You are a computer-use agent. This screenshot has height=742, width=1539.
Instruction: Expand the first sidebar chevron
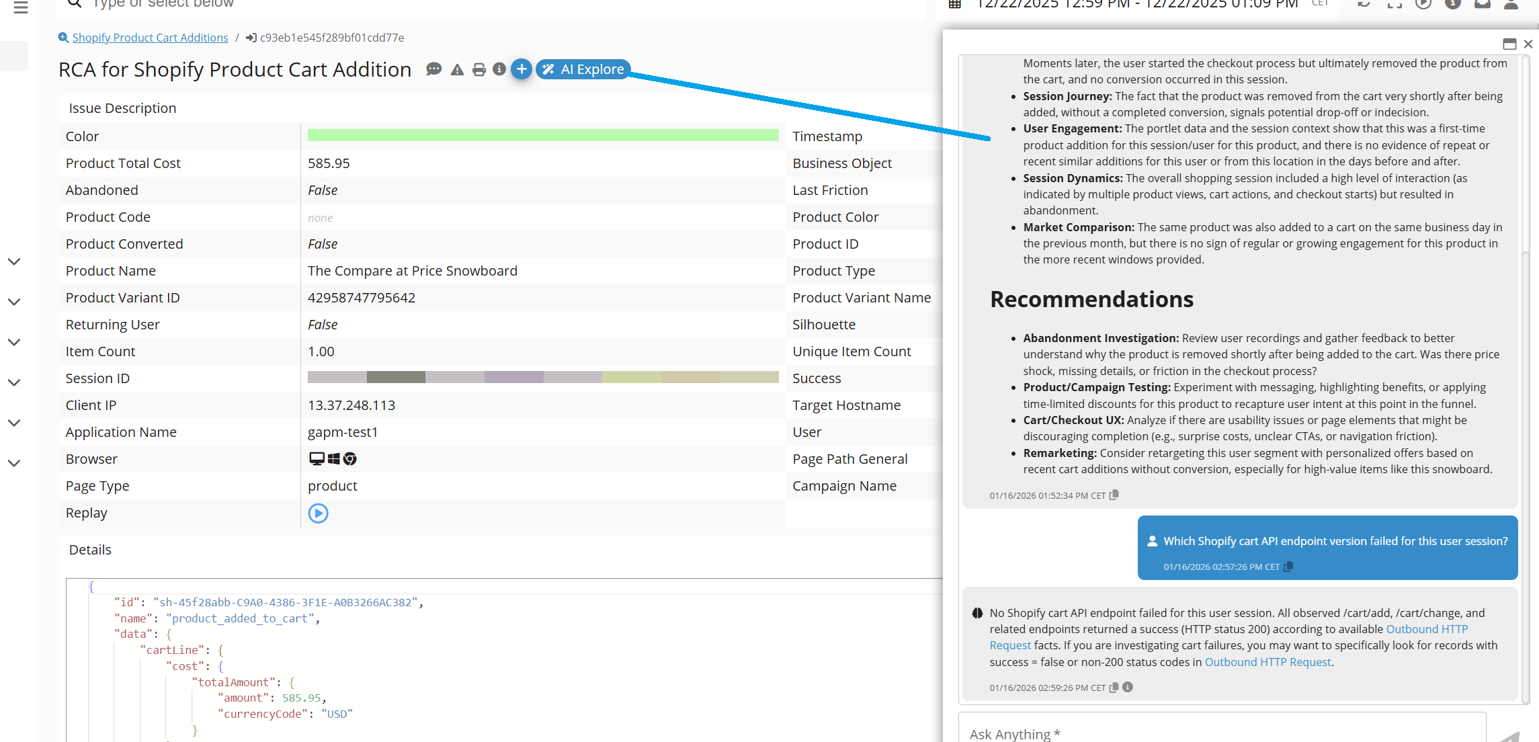[14, 261]
